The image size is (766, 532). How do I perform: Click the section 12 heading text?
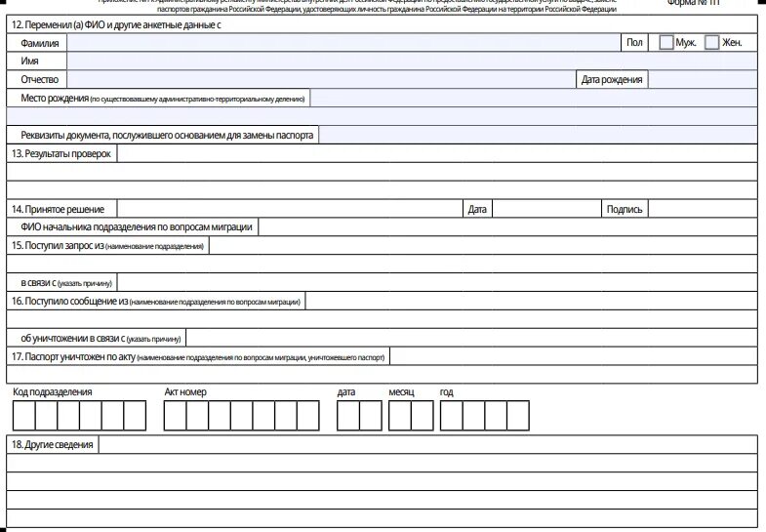[x=116, y=25]
